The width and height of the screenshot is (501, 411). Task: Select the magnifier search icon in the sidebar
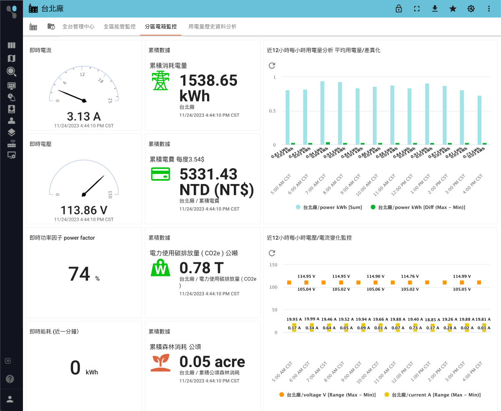11,72
